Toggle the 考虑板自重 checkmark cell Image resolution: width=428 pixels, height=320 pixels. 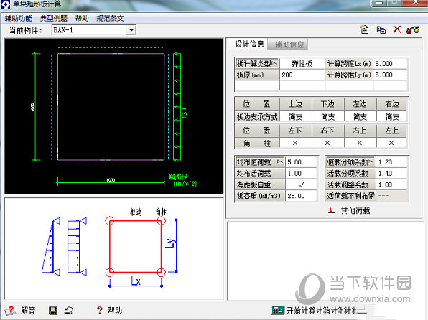[x=302, y=184]
